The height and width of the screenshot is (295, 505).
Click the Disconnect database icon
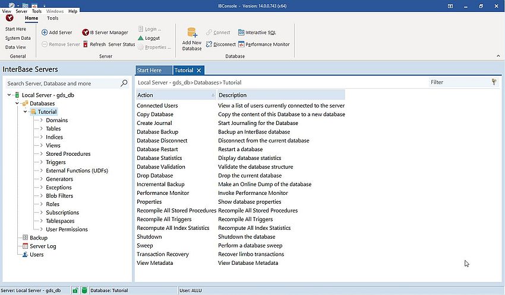point(209,44)
